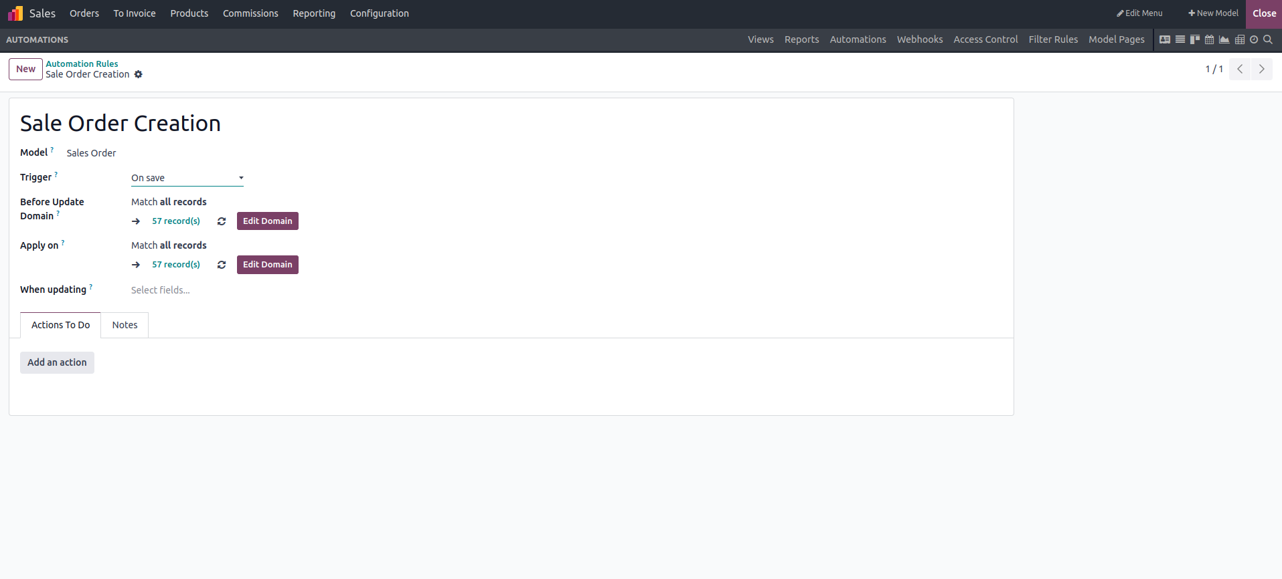
Task: Refresh record count for Before Update Domain
Action: click(x=222, y=221)
